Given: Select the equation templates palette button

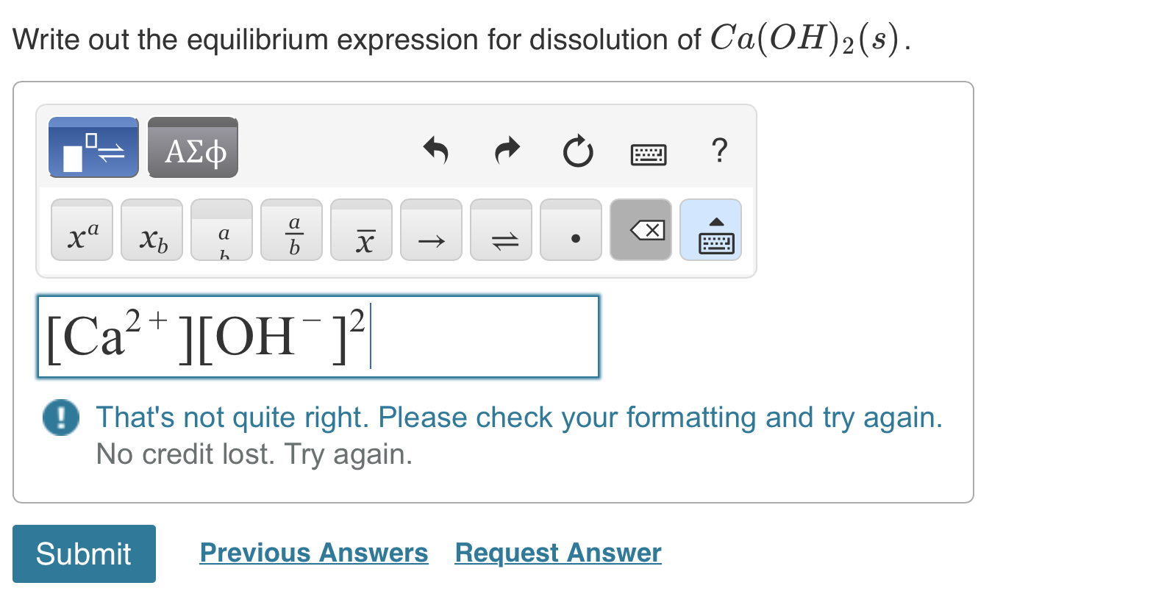Looking at the screenshot, I should tap(93, 147).
